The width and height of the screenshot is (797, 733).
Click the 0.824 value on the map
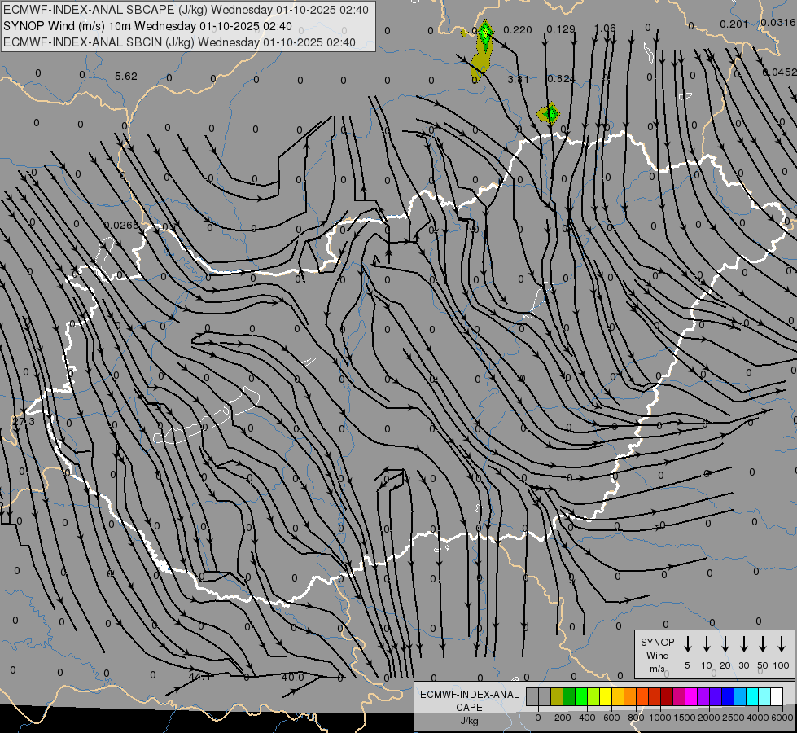click(561, 79)
